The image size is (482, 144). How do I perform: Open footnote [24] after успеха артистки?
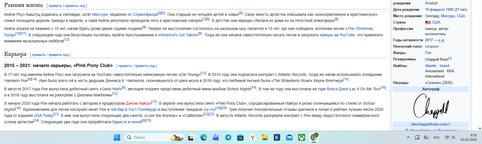36,120
